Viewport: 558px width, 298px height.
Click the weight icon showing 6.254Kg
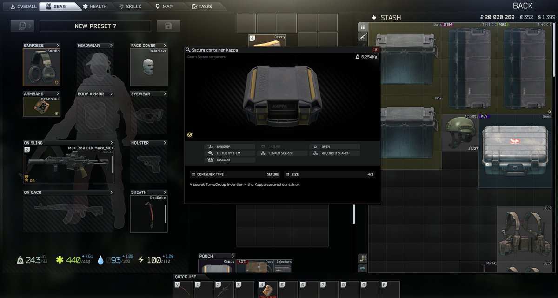point(357,57)
